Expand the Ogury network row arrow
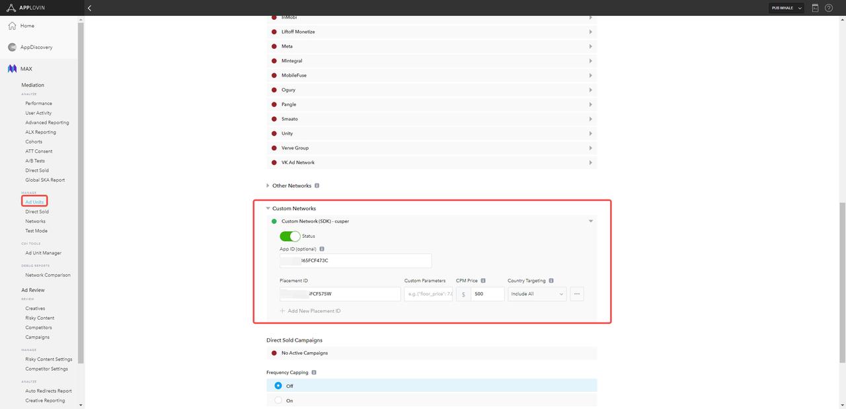 (x=591, y=90)
